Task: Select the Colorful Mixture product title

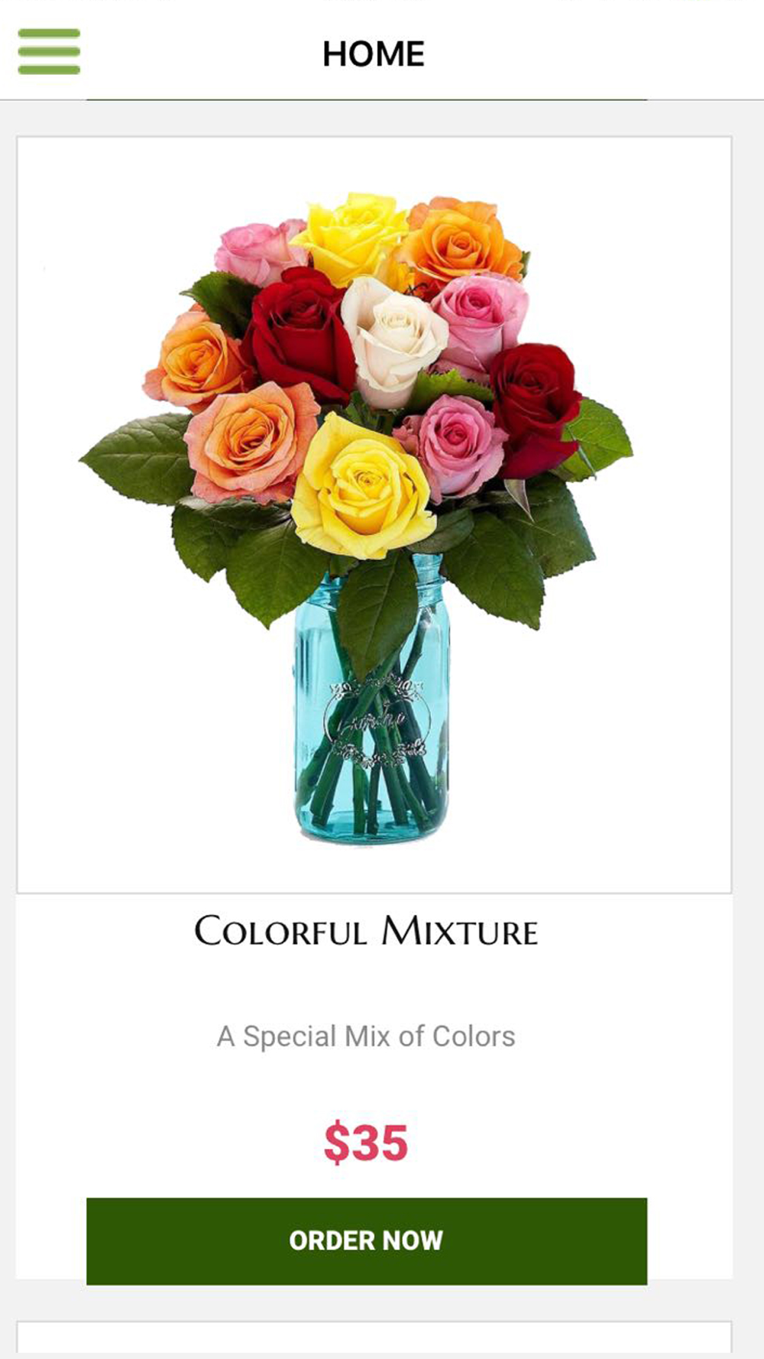Action: click(366, 931)
